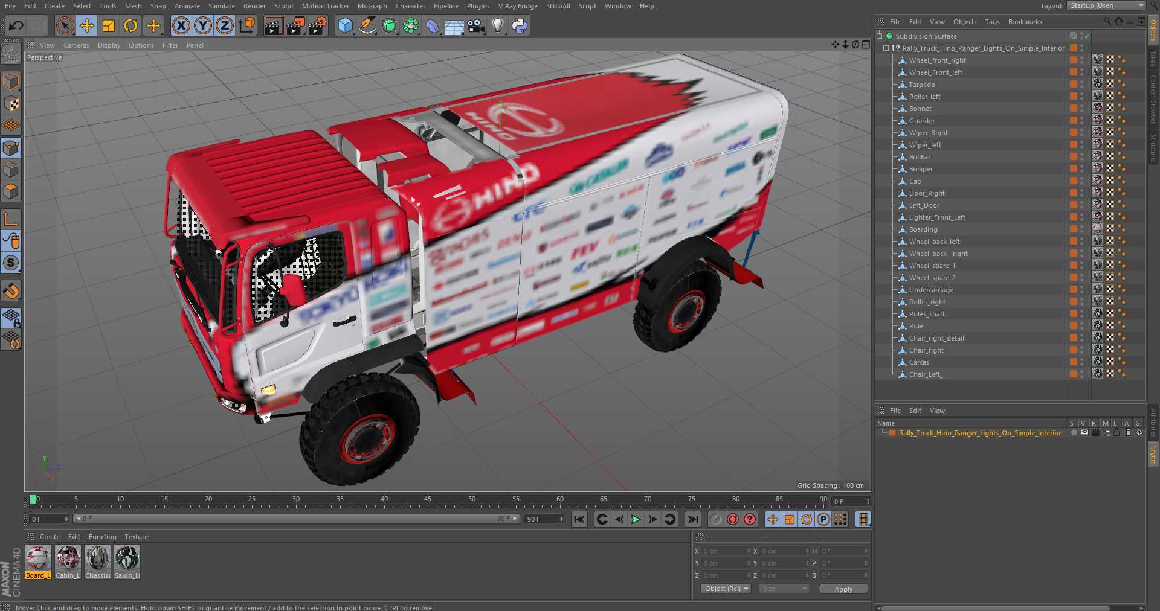Add a Camera object

pos(476,25)
